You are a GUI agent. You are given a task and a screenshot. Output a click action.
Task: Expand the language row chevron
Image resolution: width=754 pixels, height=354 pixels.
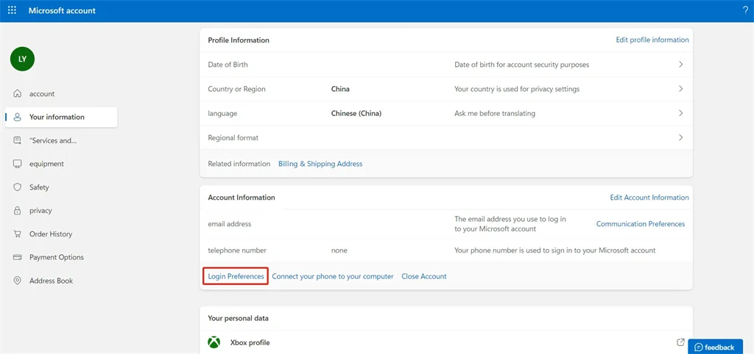click(680, 113)
